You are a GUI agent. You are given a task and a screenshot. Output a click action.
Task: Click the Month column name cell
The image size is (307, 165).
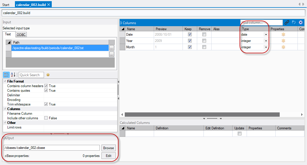pyautogui.click(x=140, y=47)
